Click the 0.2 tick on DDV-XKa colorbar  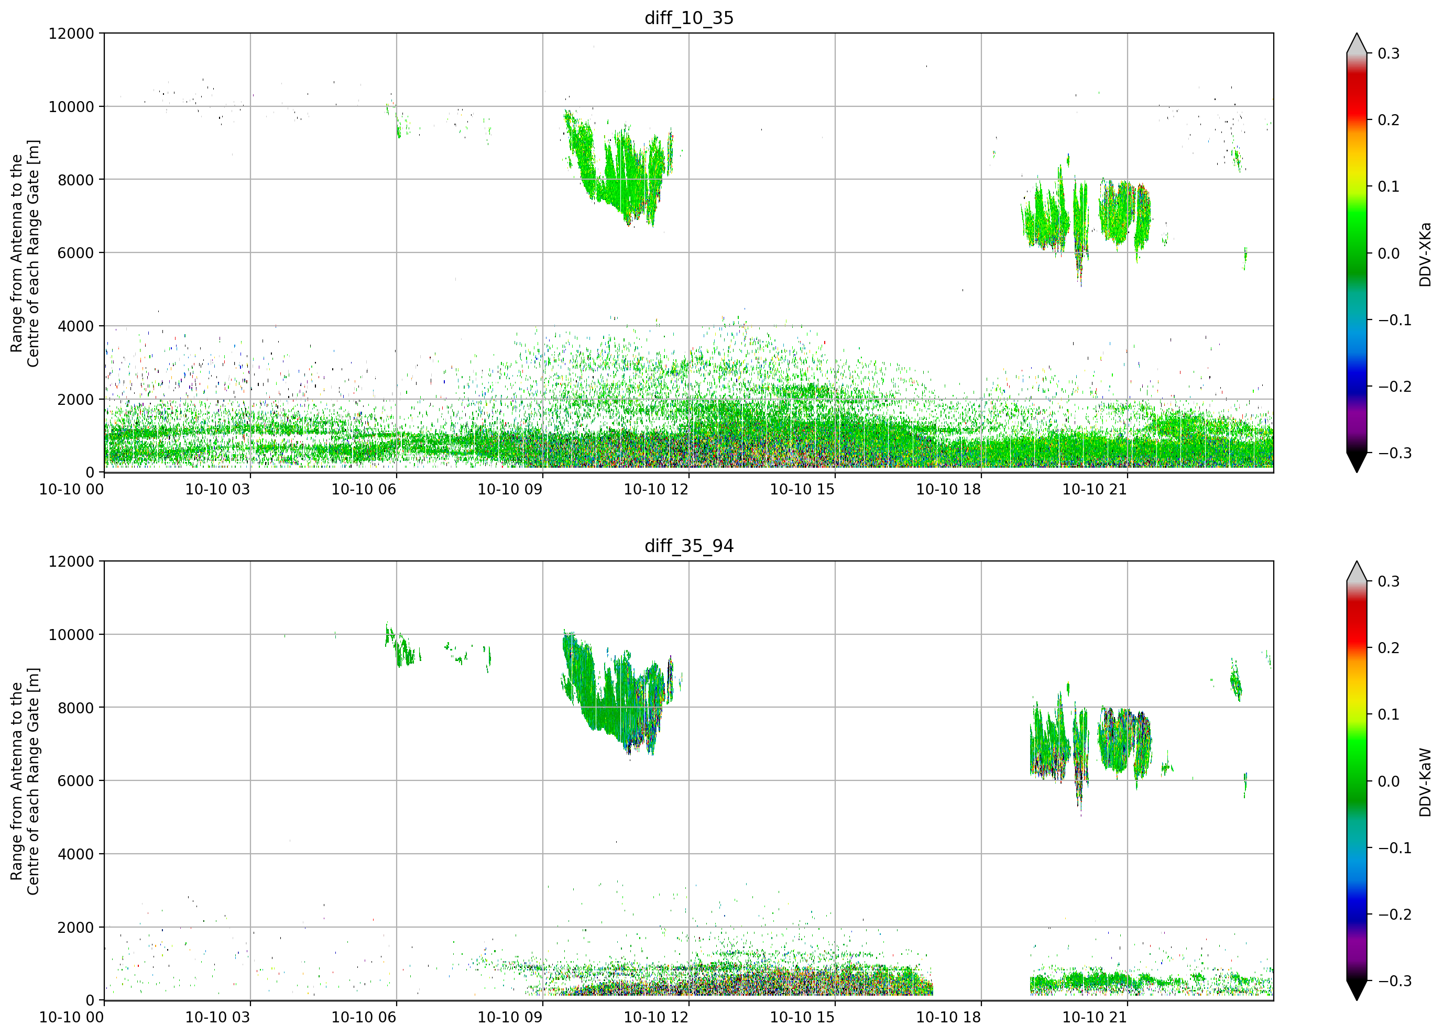click(1389, 119)
